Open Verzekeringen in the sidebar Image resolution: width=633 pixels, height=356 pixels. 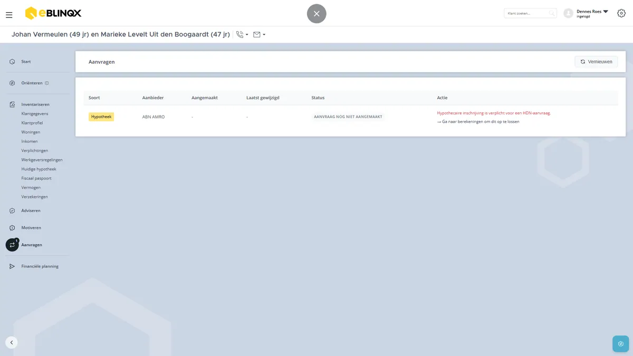coord(35,197)
